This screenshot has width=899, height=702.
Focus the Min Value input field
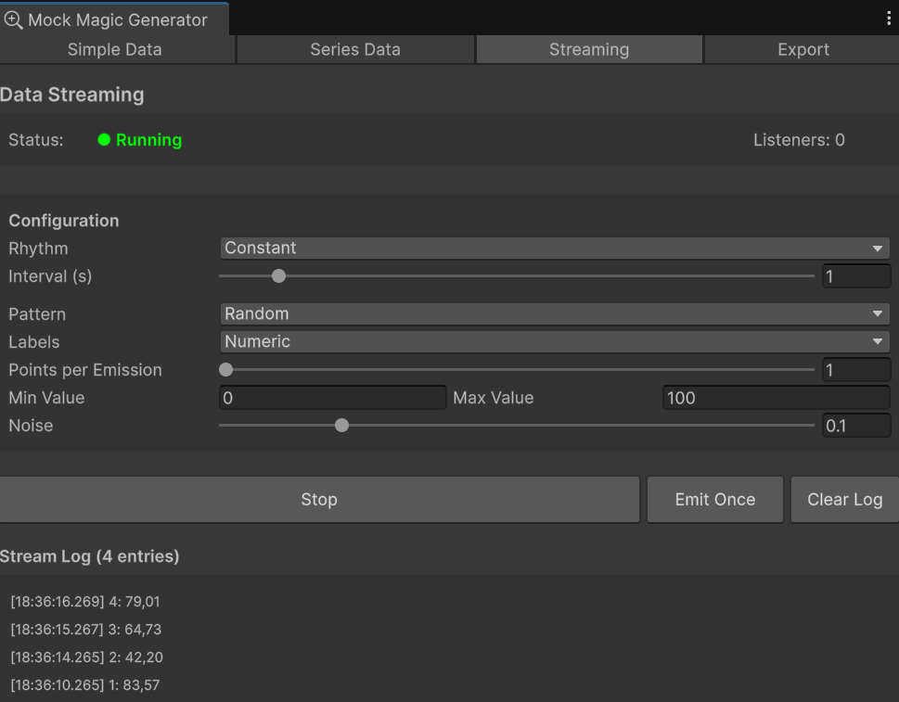(x=332, y=398)
